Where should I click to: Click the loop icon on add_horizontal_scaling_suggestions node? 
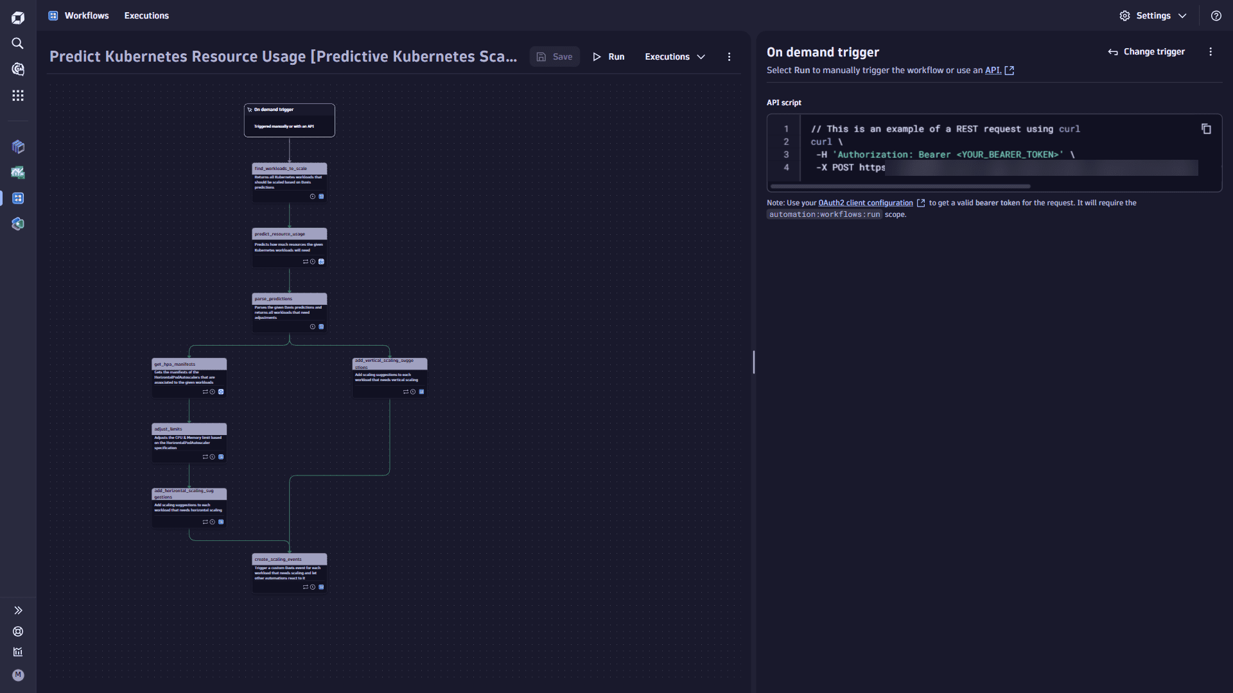205,522
